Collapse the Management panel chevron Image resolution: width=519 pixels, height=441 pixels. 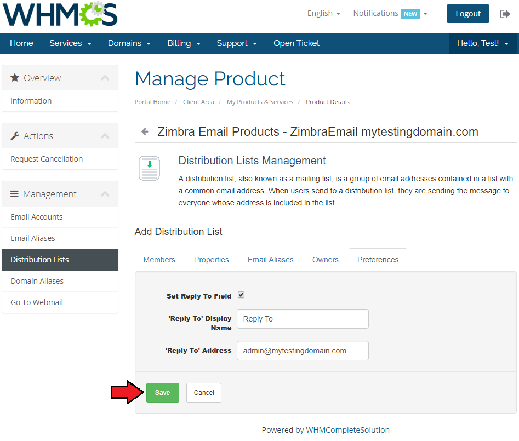click(x=105, y=194)
